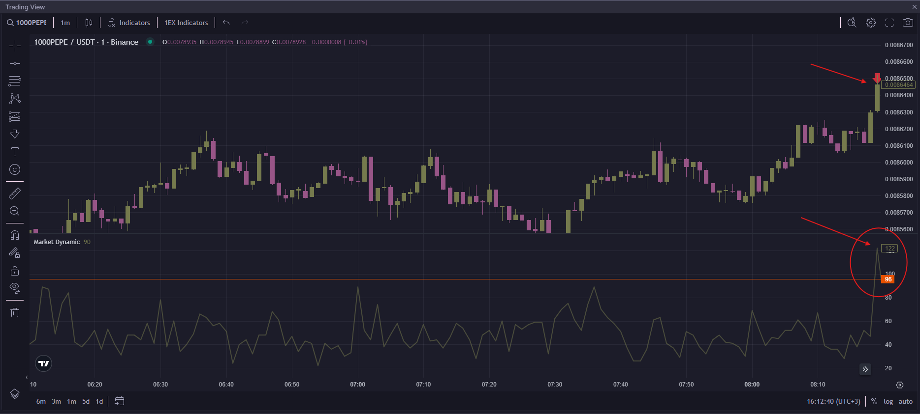Toggle log scale on price axis
This screenshot has height=414, width=920.
888,401
